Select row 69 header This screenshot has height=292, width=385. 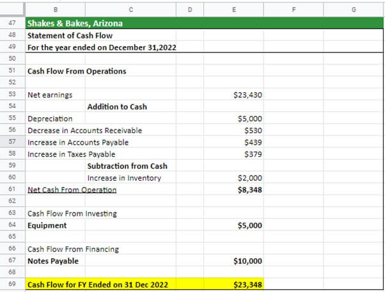coord(12,284)
